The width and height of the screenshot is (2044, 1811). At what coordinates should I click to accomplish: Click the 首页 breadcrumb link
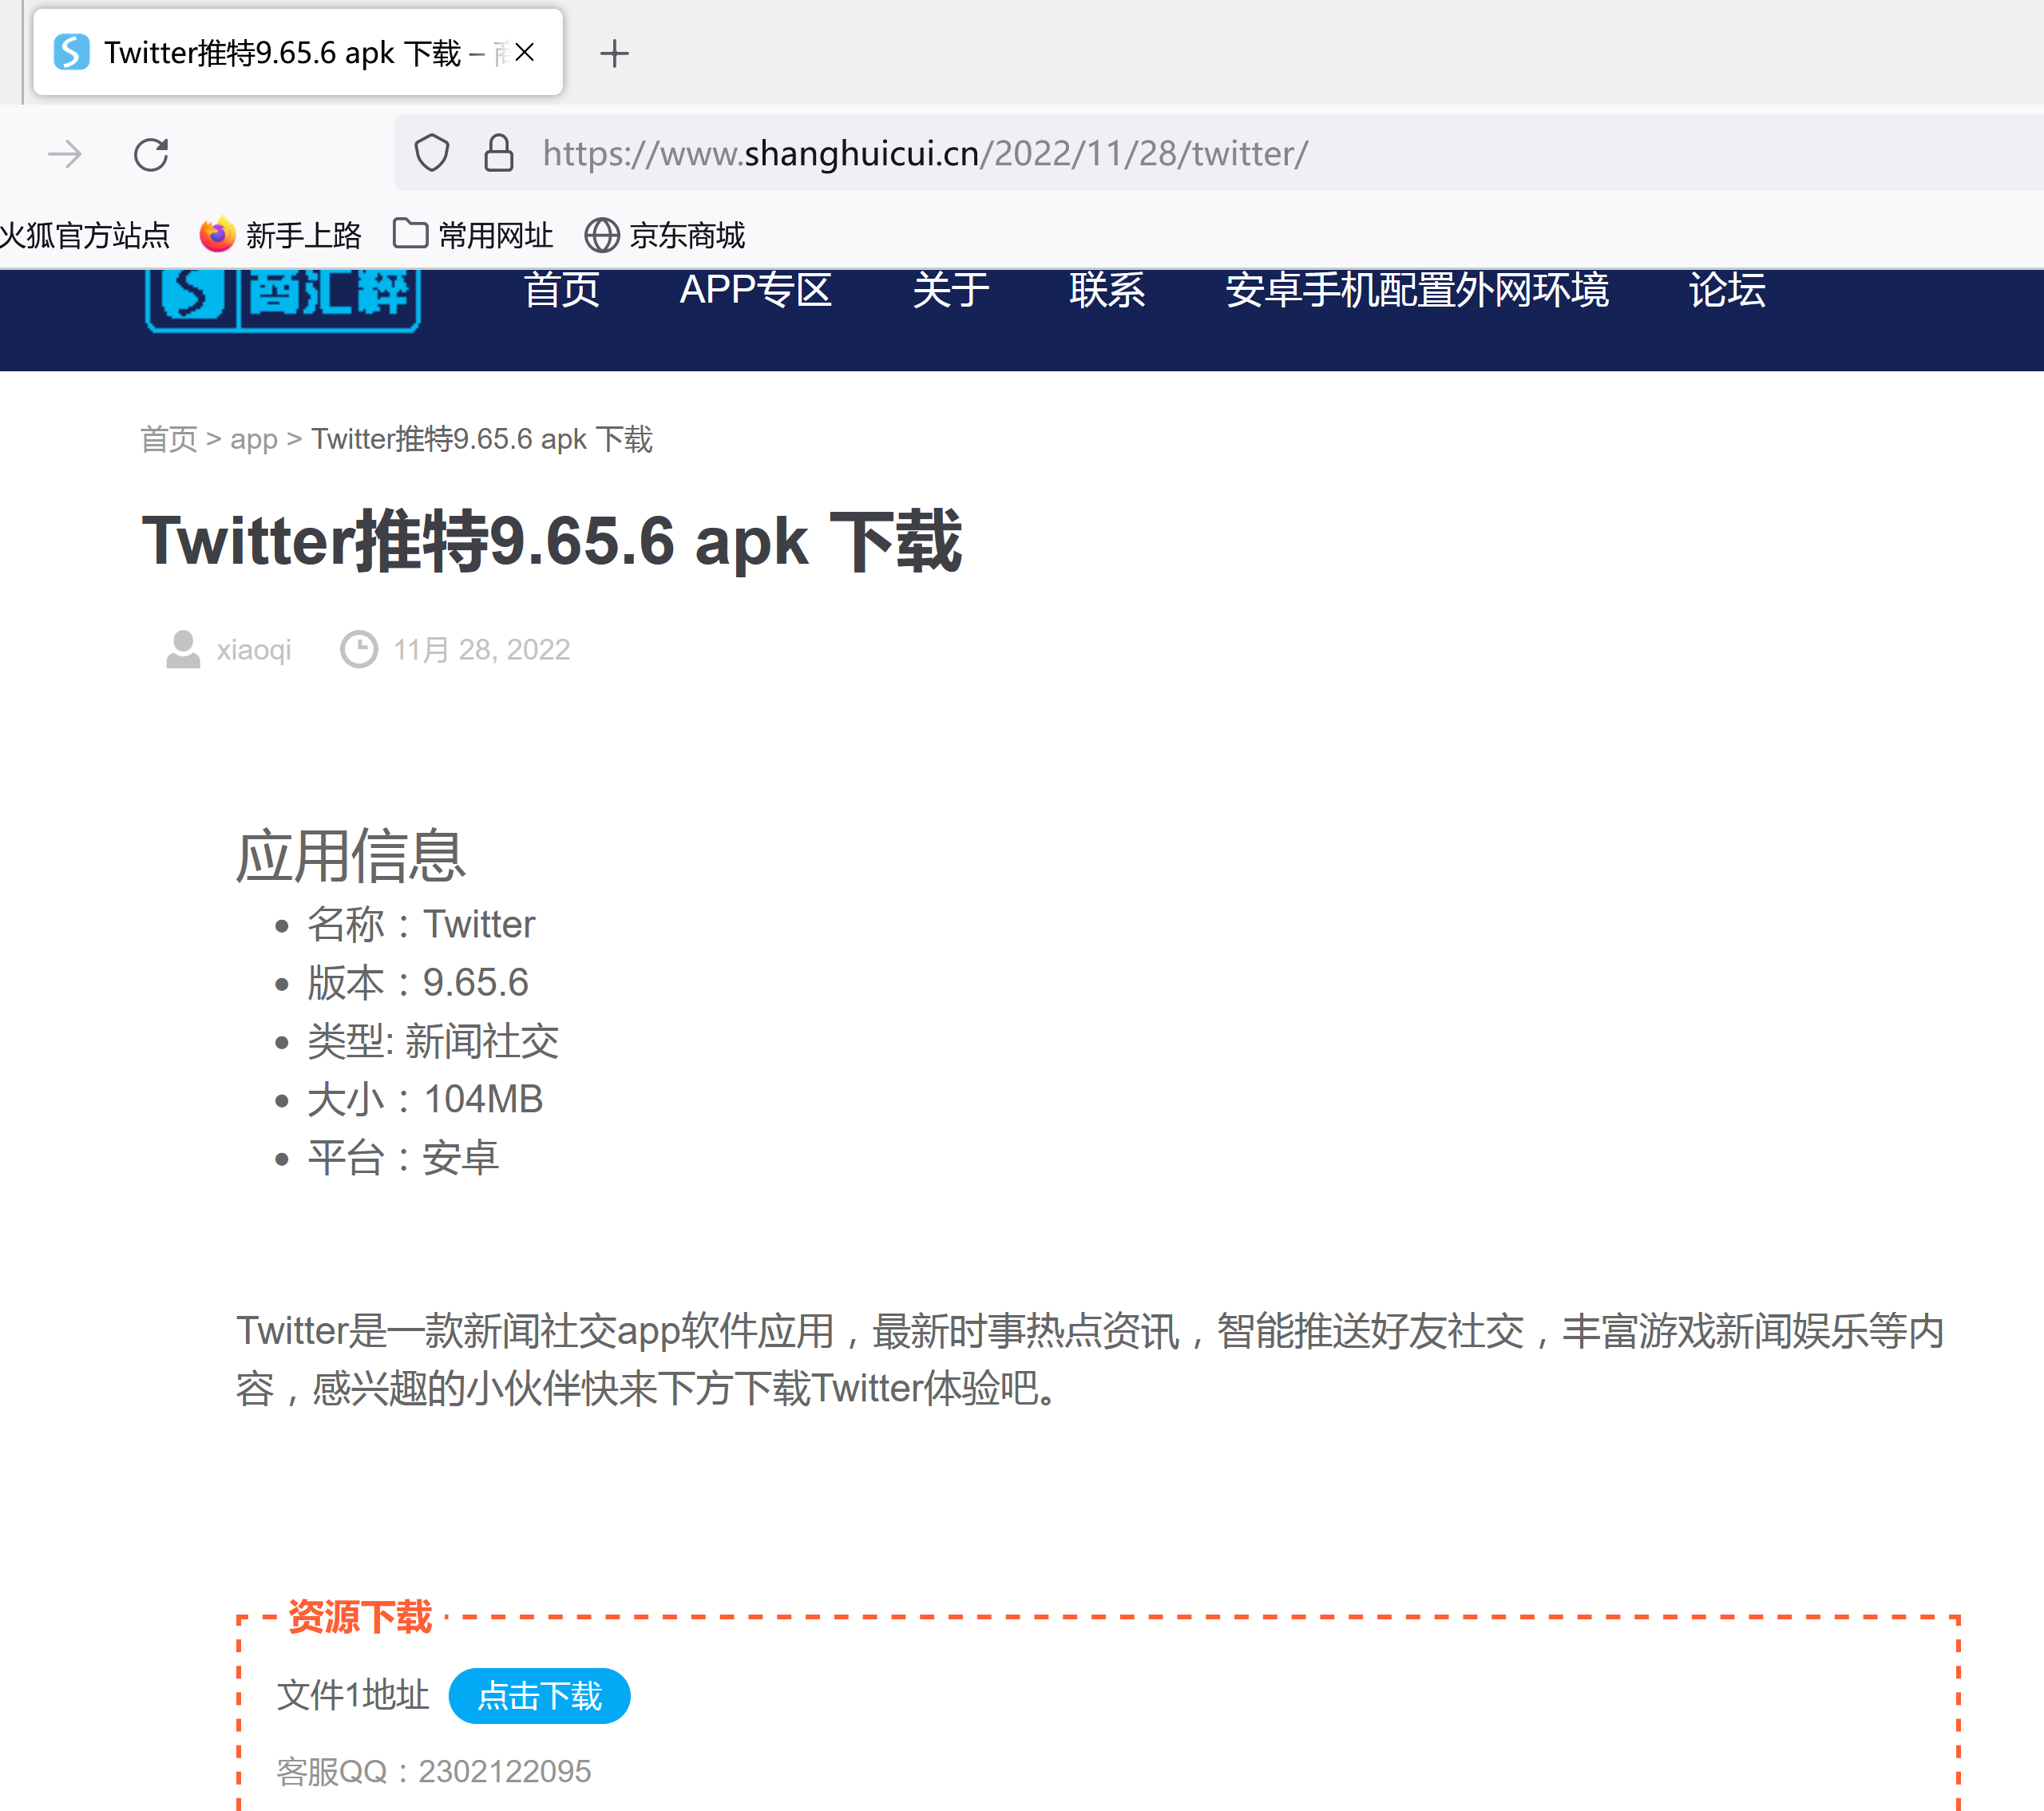click(x=169, y=439)
